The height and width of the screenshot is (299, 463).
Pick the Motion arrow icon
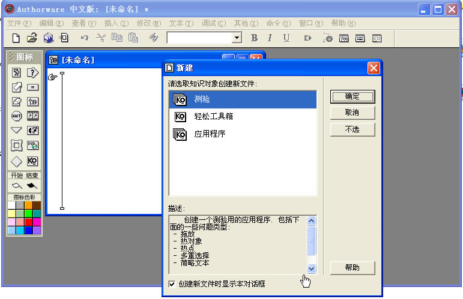(x=17, y=87)
